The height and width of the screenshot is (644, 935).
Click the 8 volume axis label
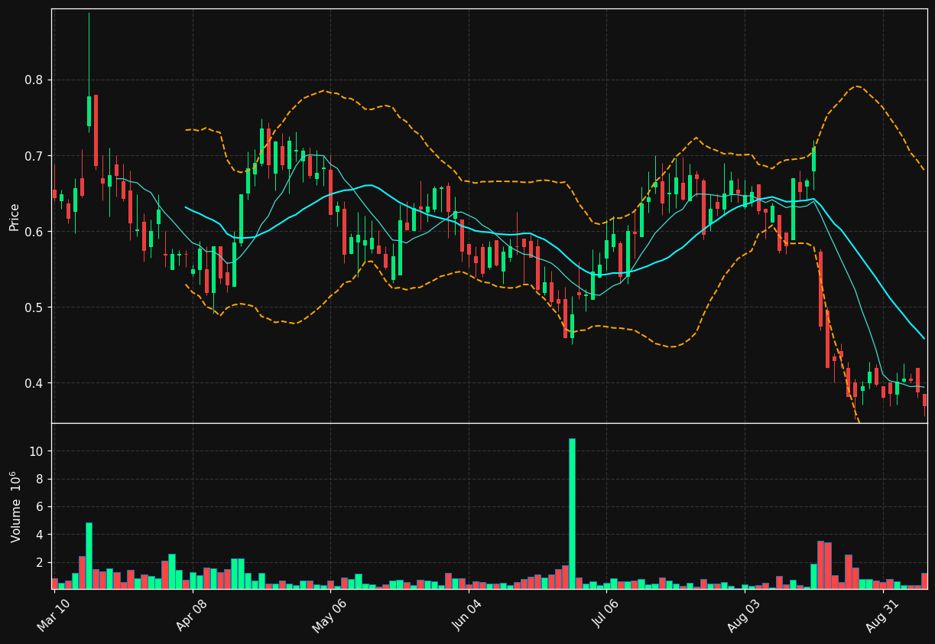[41, 480]
